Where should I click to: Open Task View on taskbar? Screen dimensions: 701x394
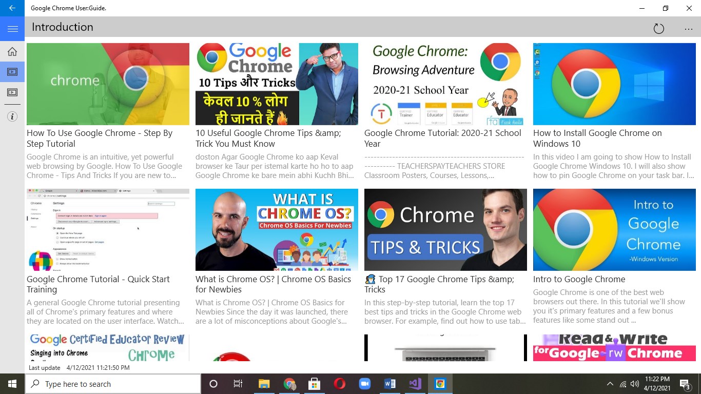[238, 384]
